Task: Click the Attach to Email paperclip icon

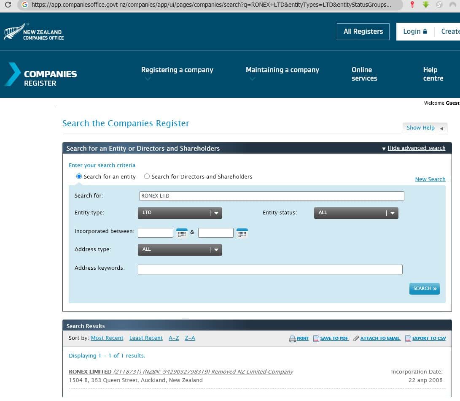Action: pyautogui.click(x=356, y=339)
